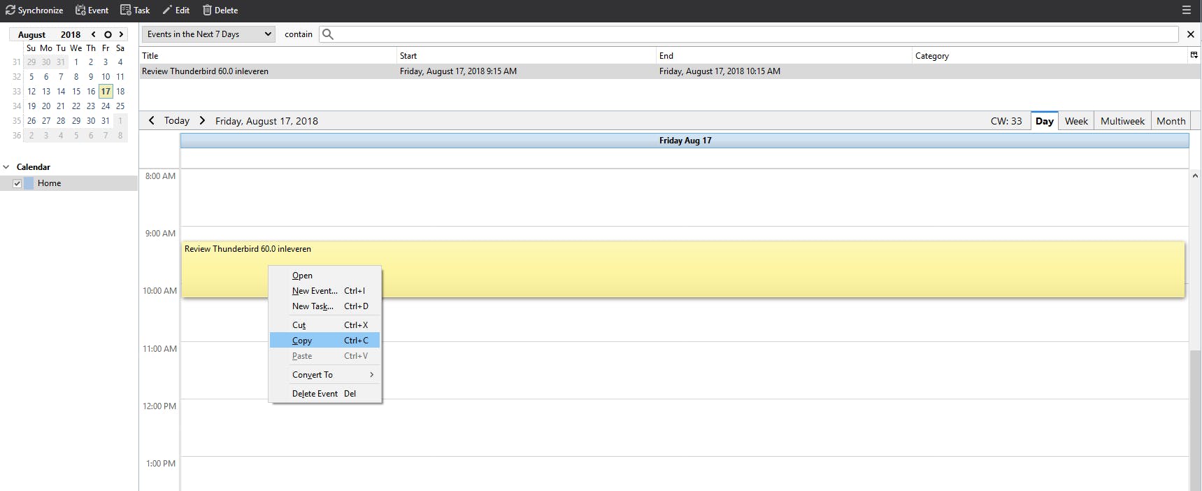Expand the Convert To submenu
1202x491 pixels.
point(325,375)
